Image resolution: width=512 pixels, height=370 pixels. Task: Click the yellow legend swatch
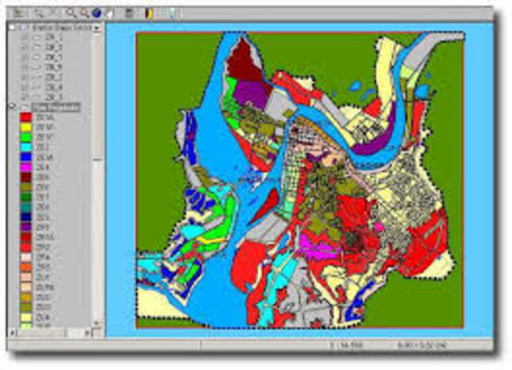[26, 127]
